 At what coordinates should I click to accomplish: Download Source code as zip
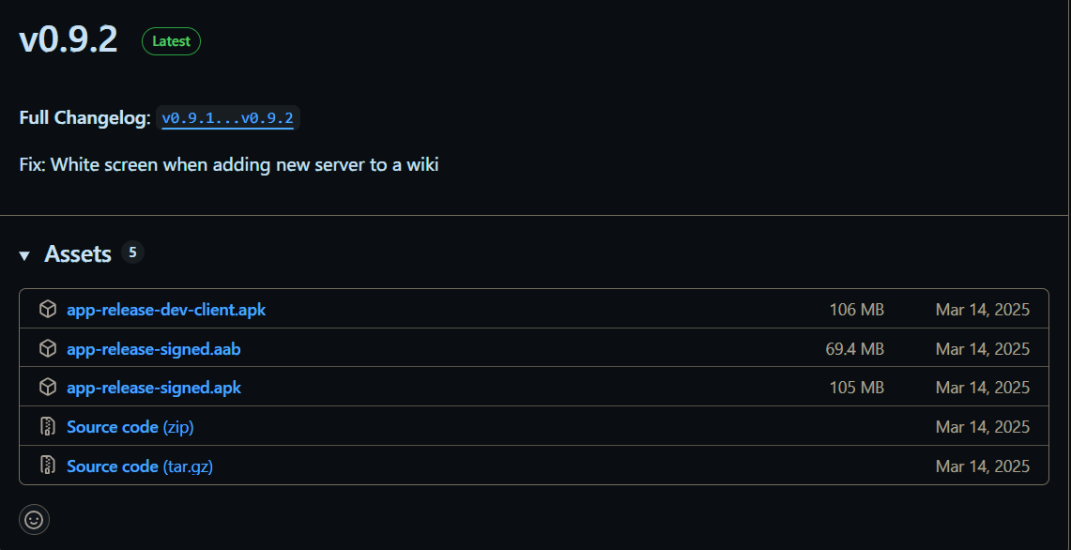[x=130, y=427]
